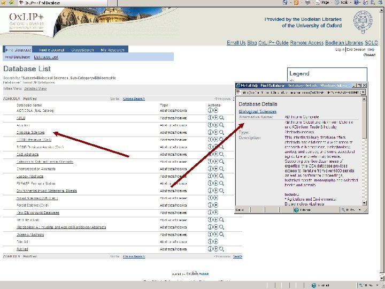This screenshot has height=289, width=385.
Task: Open CAB Abstracts database link
Action: 27,154
